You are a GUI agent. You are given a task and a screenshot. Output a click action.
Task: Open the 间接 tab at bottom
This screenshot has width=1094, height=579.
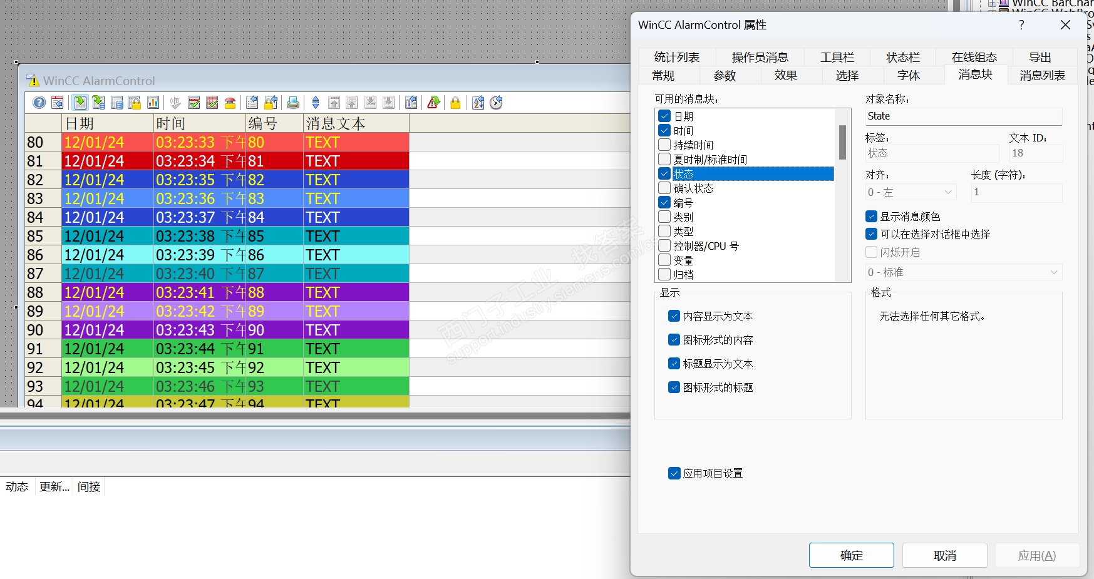coord(89,487)
